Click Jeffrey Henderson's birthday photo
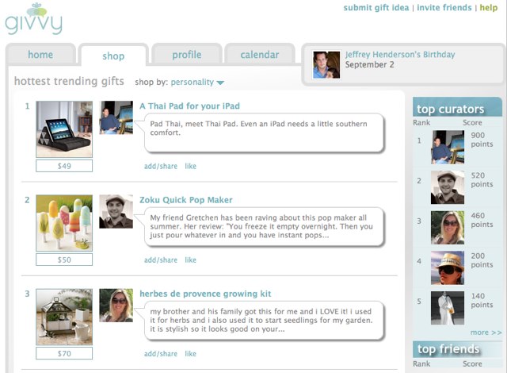The height and width of the screenshot is (373, 507). (326, 64)
